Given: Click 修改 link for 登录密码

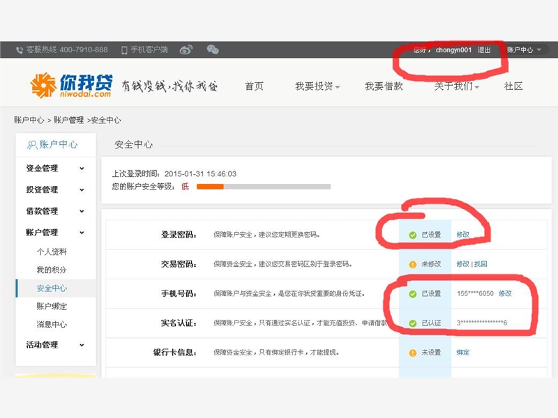Looking at the screenshot, I should coord(463,235).
